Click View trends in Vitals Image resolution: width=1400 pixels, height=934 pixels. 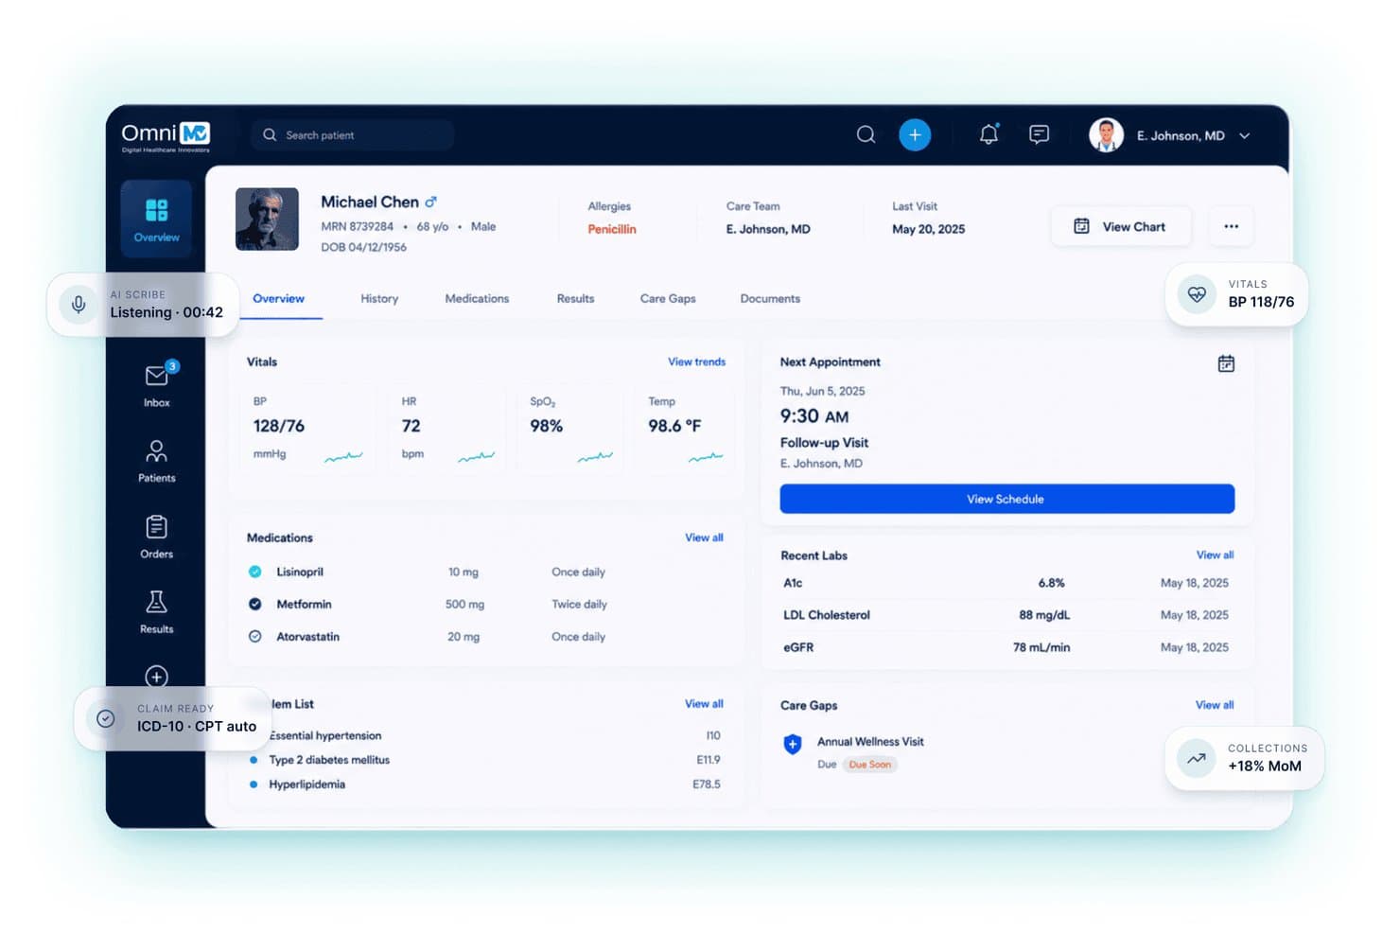click(696, 361)
